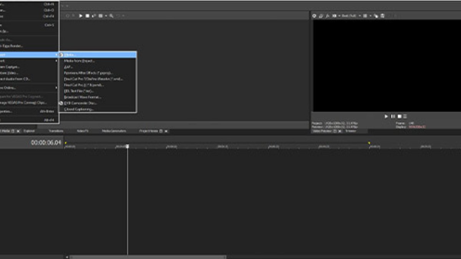The image size is (461, 259).
Task: Click the yellow loop region end marker
Action: [369, 143]
